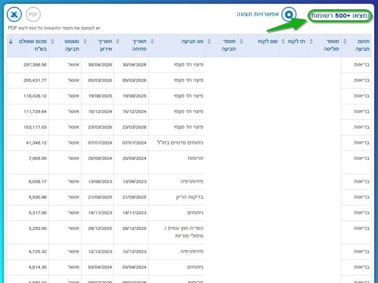378x283 pixels.
Task: Click the PDF export icon
Action: click(x=33, y=14)
